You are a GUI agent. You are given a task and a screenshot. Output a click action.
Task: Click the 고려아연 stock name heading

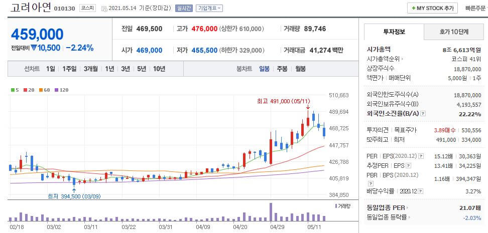coord(30,8)
